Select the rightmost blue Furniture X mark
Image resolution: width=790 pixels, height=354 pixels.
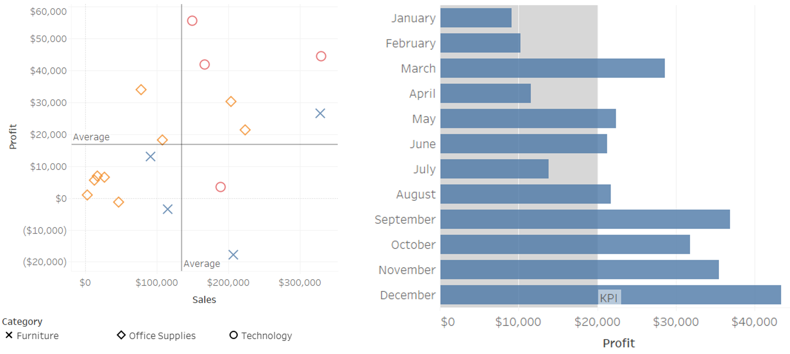320,113
